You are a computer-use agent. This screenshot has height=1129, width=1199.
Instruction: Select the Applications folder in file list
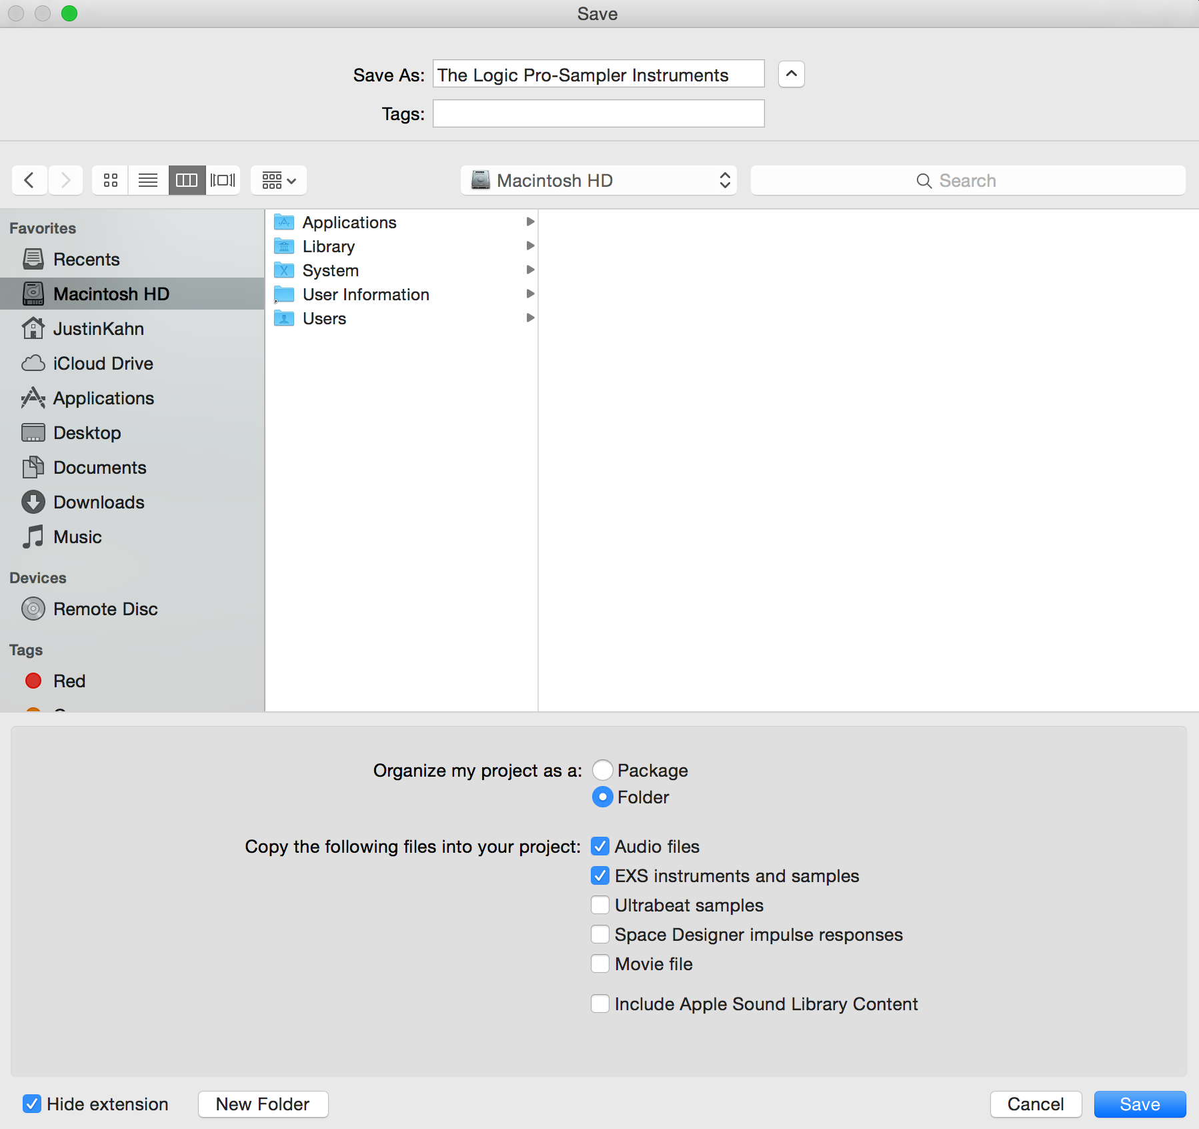[402, 222]
